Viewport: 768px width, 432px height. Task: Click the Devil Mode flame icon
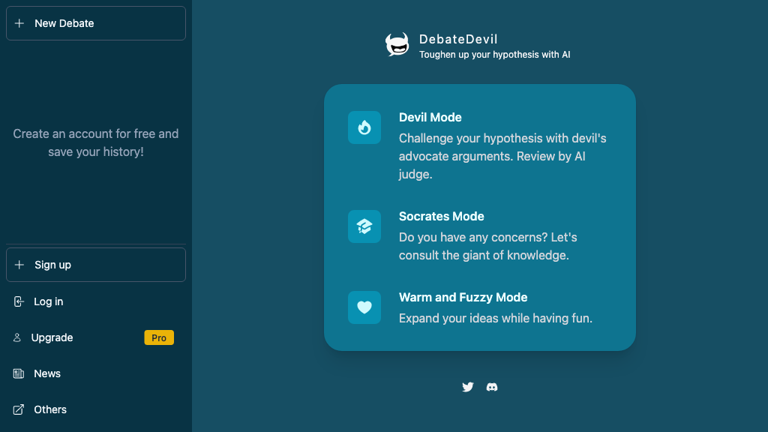(364, 127)
